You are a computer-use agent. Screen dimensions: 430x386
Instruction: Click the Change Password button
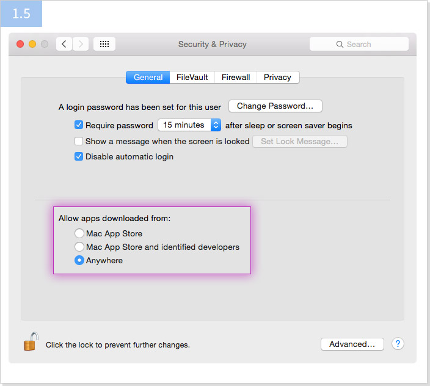(x=275, y=106)
